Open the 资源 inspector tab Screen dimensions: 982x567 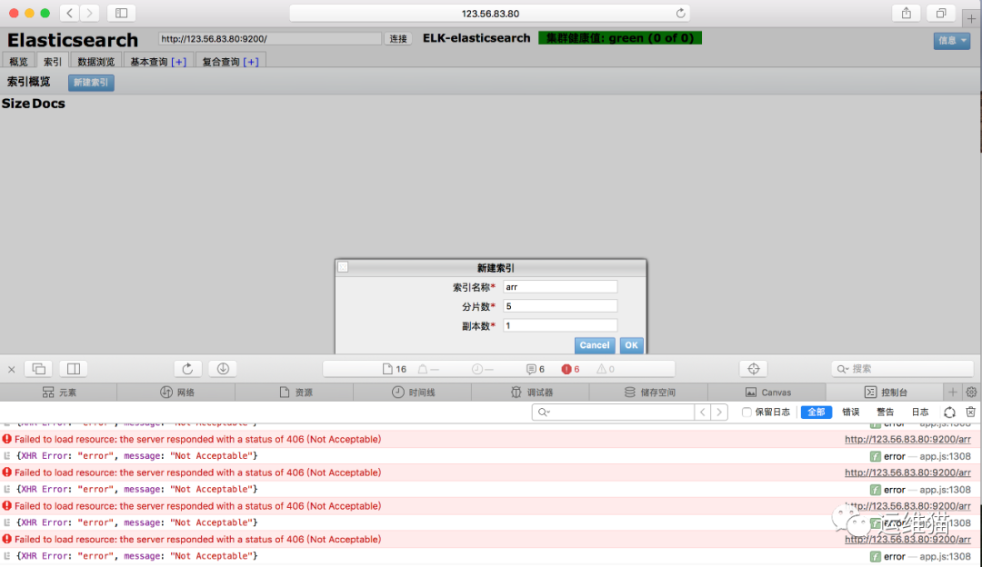point(295,393)
